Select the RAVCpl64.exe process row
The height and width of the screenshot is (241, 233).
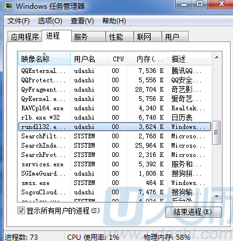pyautogui.click(x=114, y=108)
